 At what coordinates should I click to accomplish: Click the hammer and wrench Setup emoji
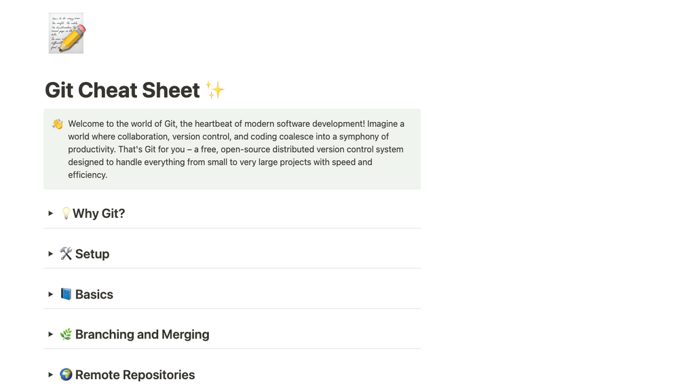point(66,254)
